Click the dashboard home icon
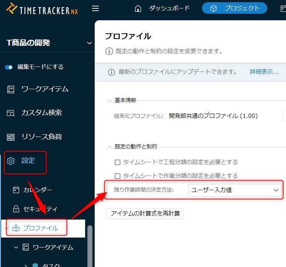This screenshot has height=267, width=286. [138, 8]
